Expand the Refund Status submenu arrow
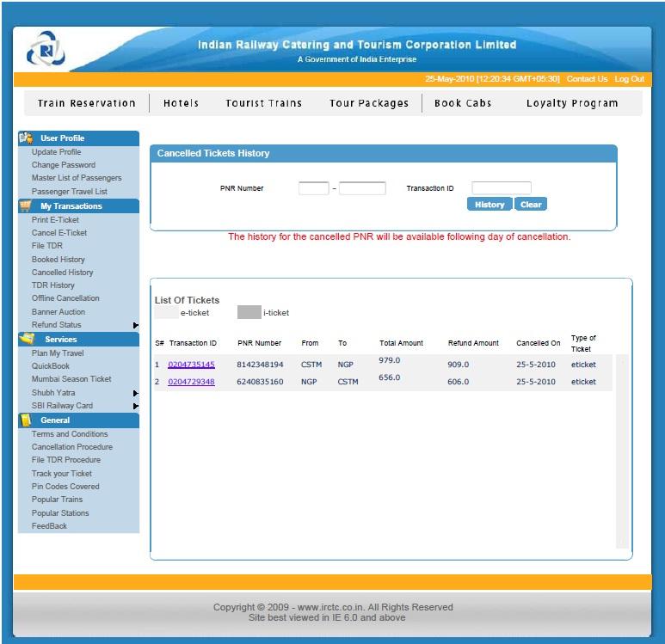 [135, 325]
